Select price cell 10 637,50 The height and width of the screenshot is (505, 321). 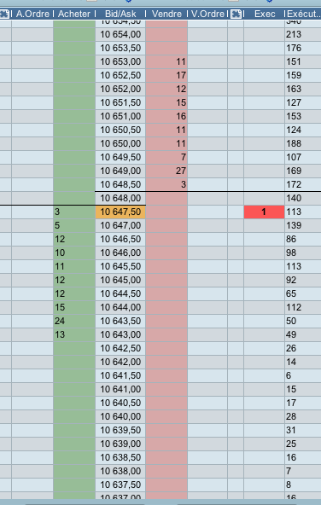(120, 485)
